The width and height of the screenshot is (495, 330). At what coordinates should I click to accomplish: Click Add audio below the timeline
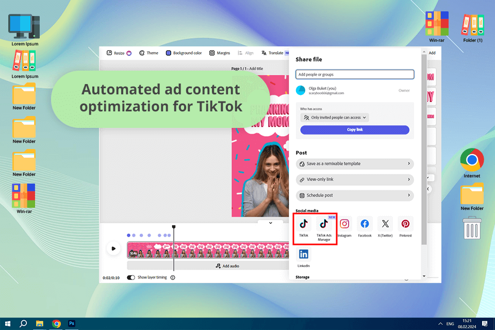click(x=227, y=266)
